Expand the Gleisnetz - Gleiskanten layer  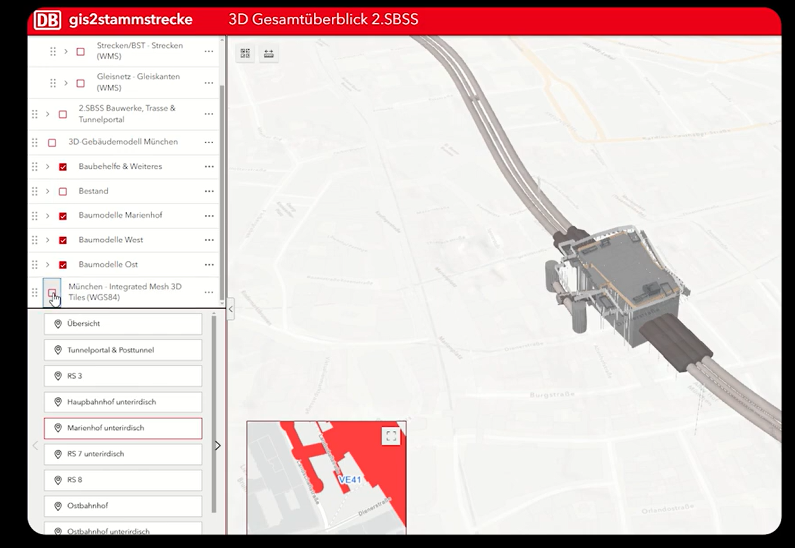point(66,82)
